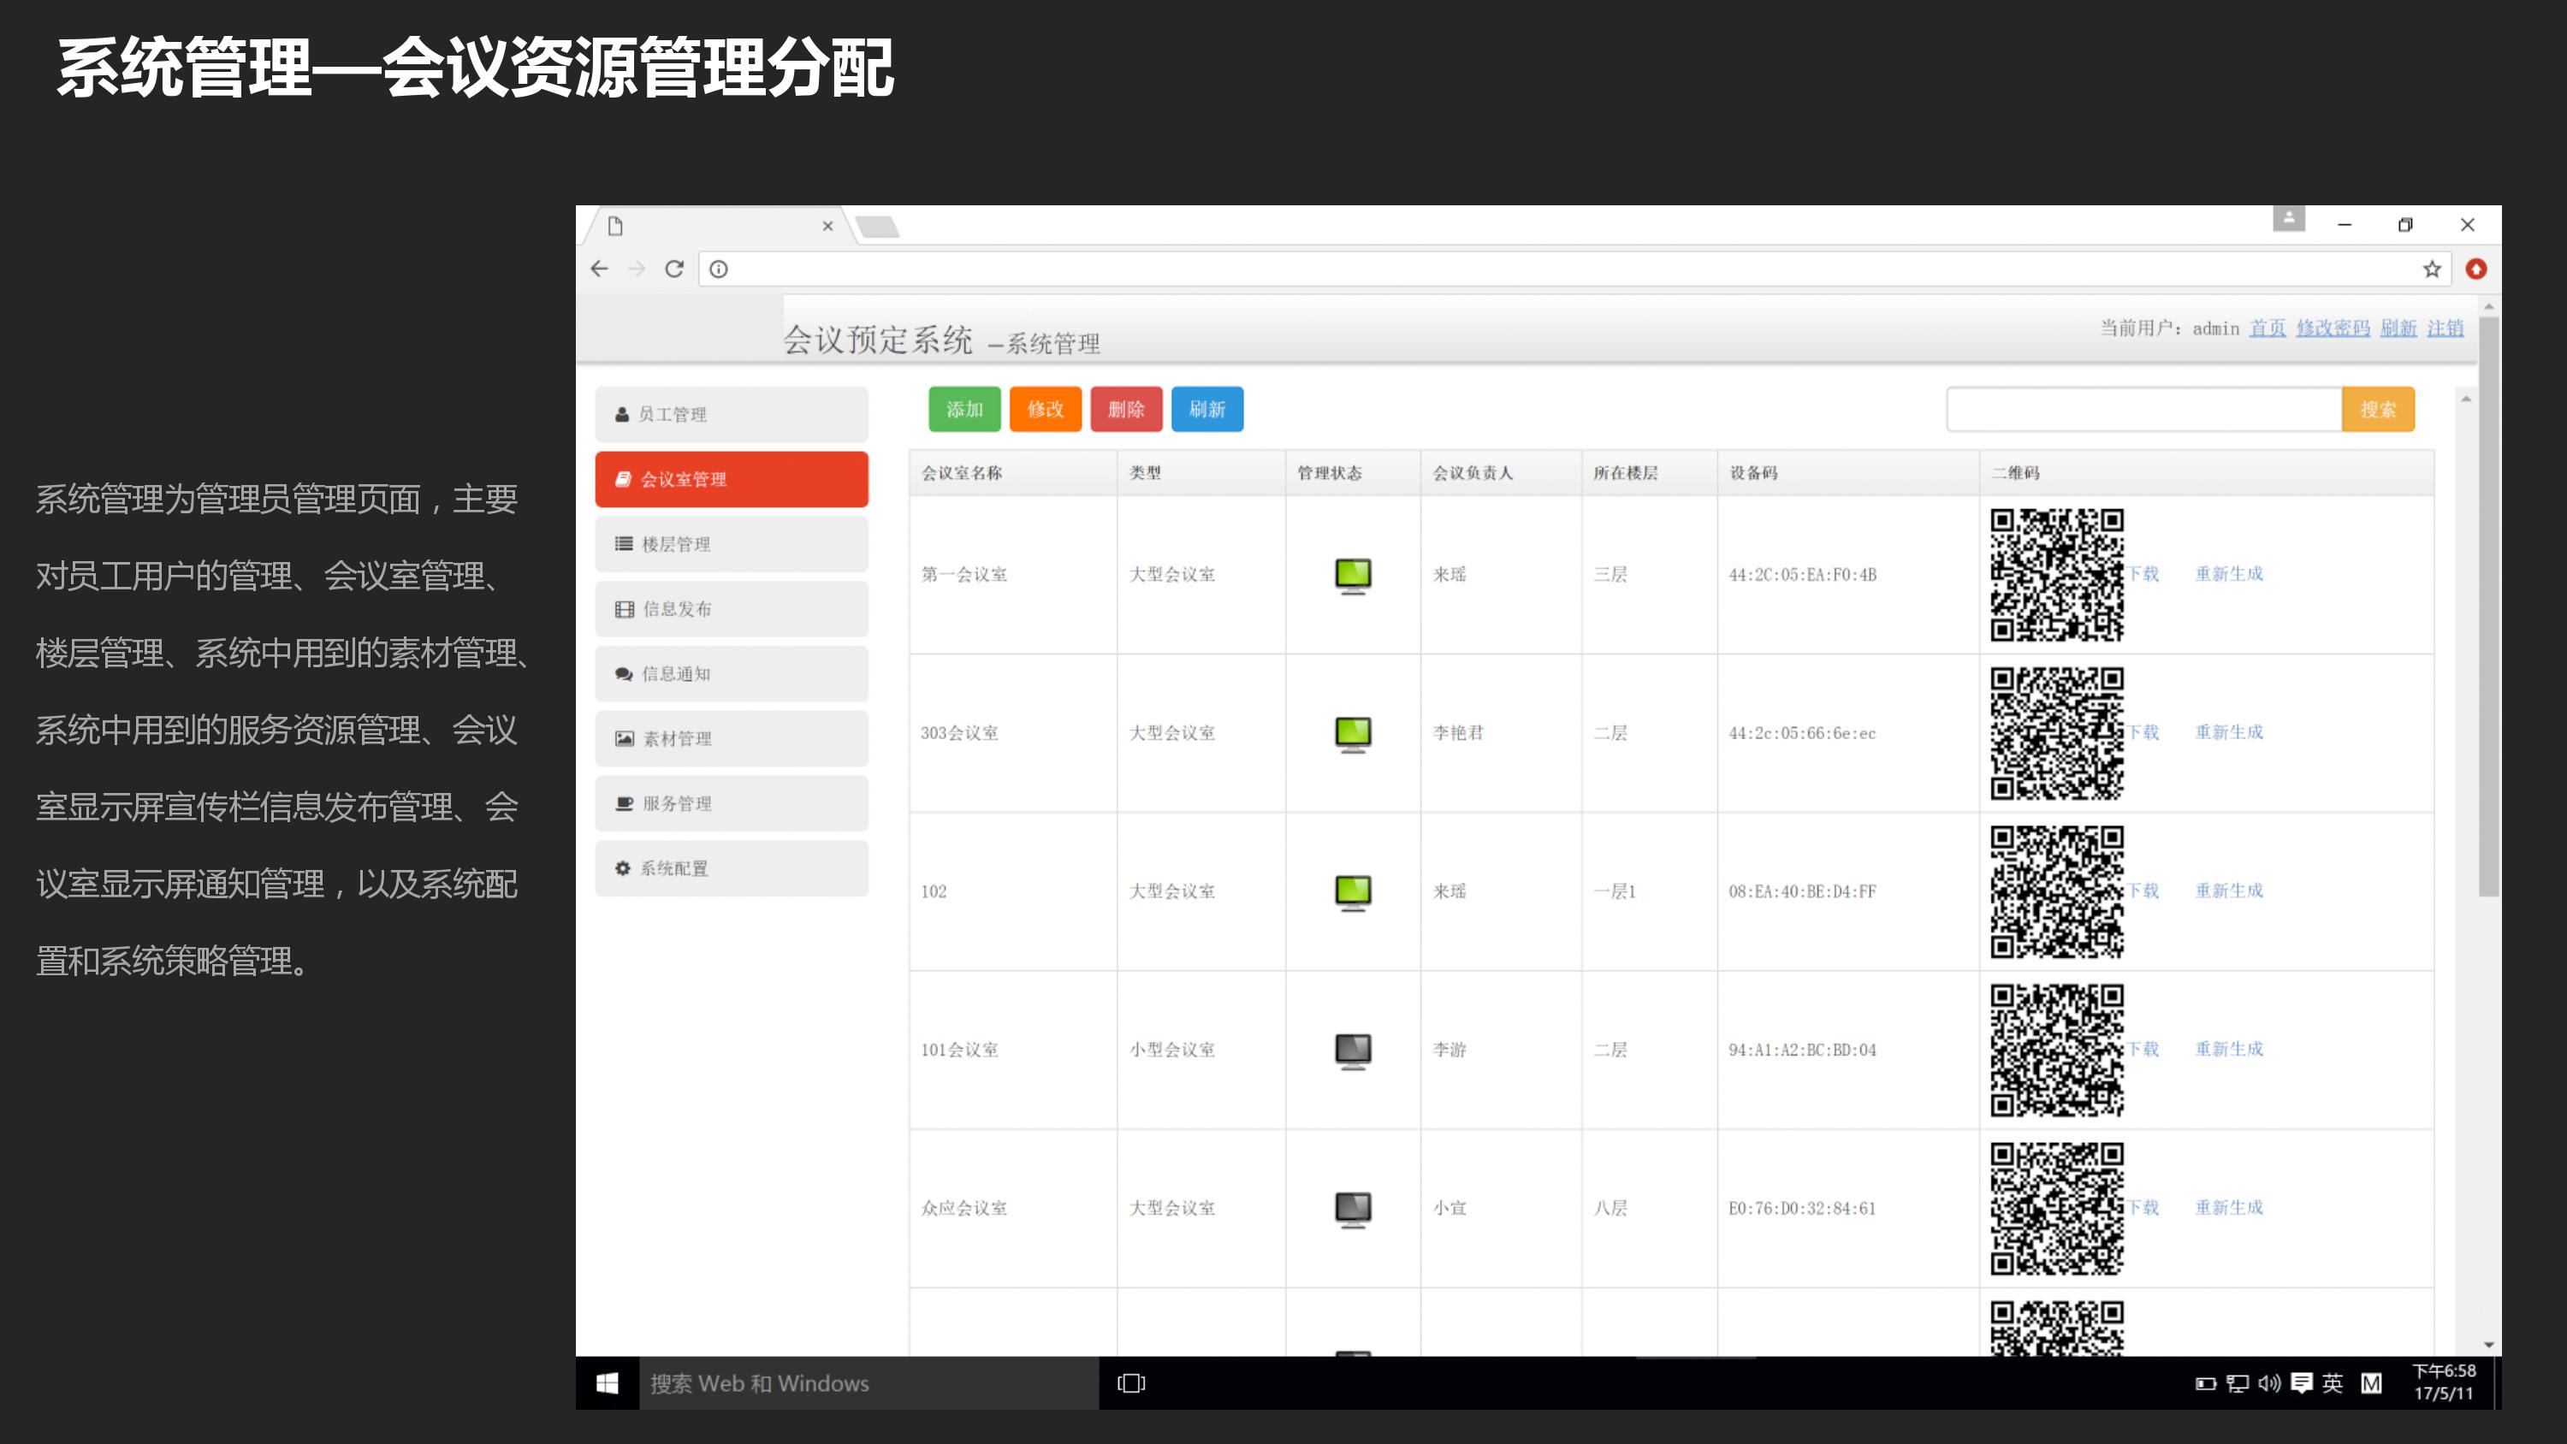Screen dimensions: 2567x1444
Task: Click browser back arrow
Action: [599, 269]
